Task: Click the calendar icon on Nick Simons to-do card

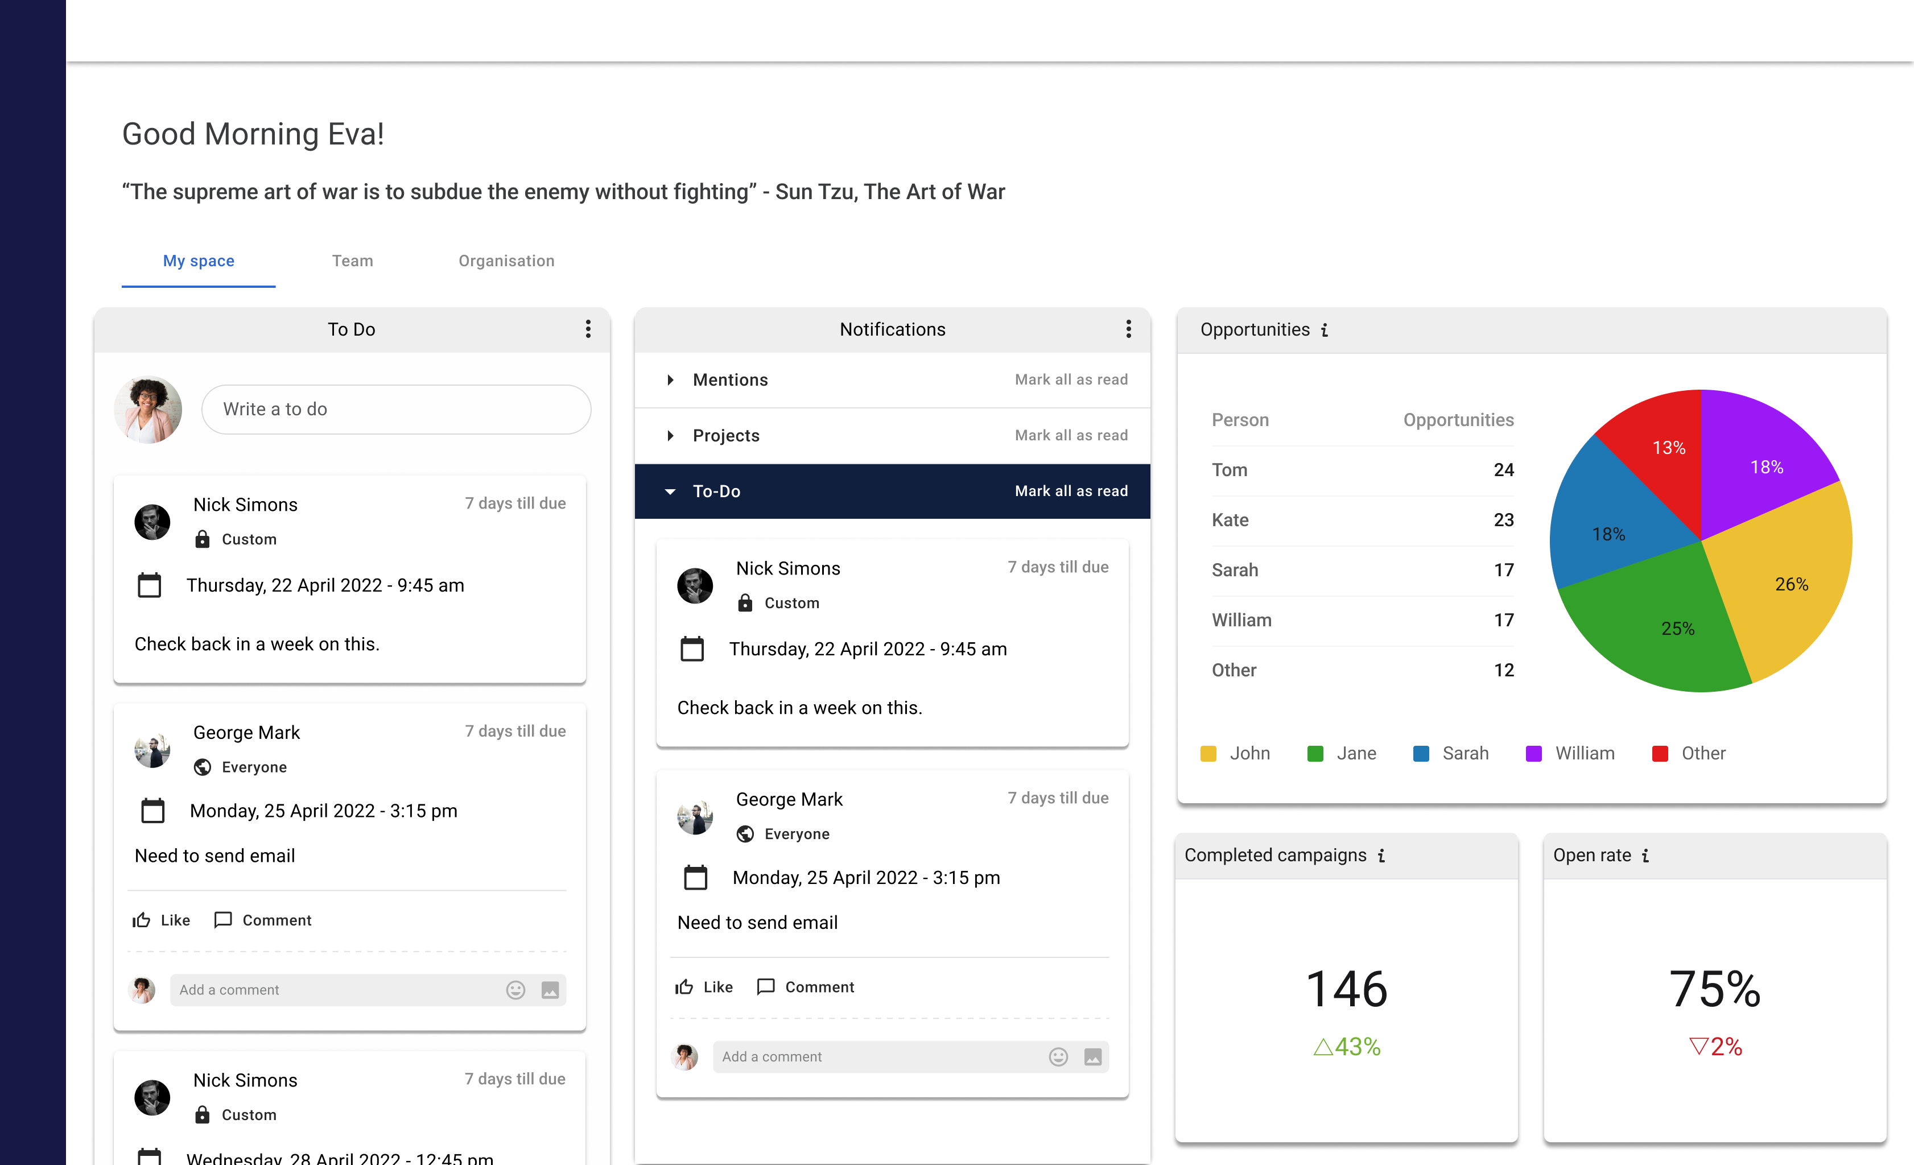Action: (149, 585)
